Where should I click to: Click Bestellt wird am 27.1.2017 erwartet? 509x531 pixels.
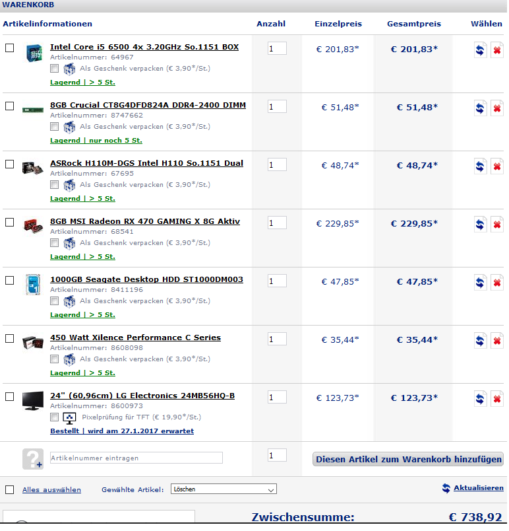point(122,431)
